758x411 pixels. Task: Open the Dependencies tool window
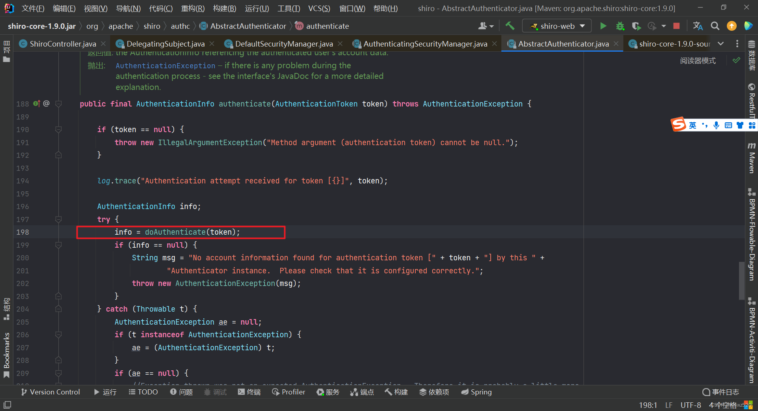tap(434, 392)
